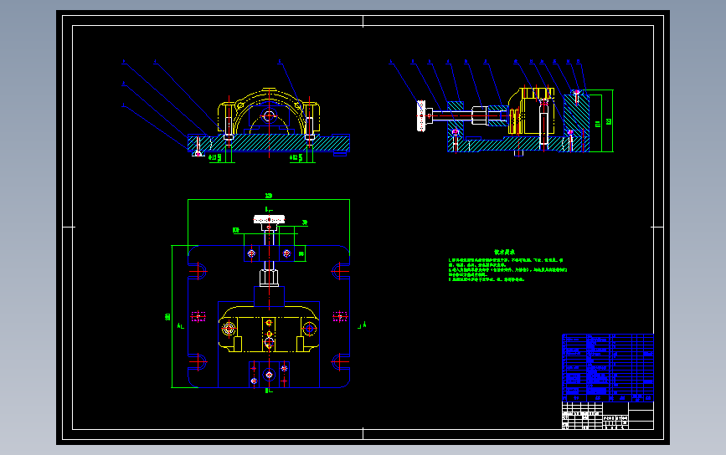The height and width of the screenshot is (455, 726).
Task: Click the green technical requirements heading
Action: tap(504, 253)
